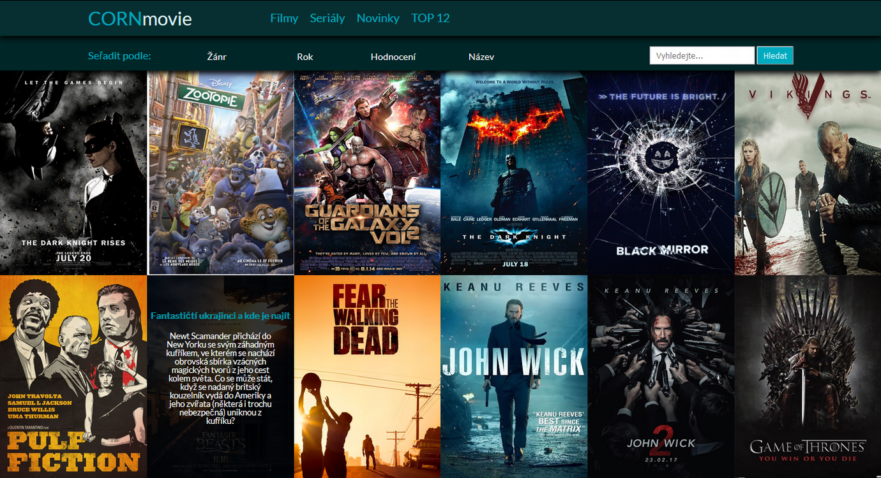Open The Dark Knight poster
The height and width of the screenshot is (478, 881).
pyautogui.click(x=514, y=173)
